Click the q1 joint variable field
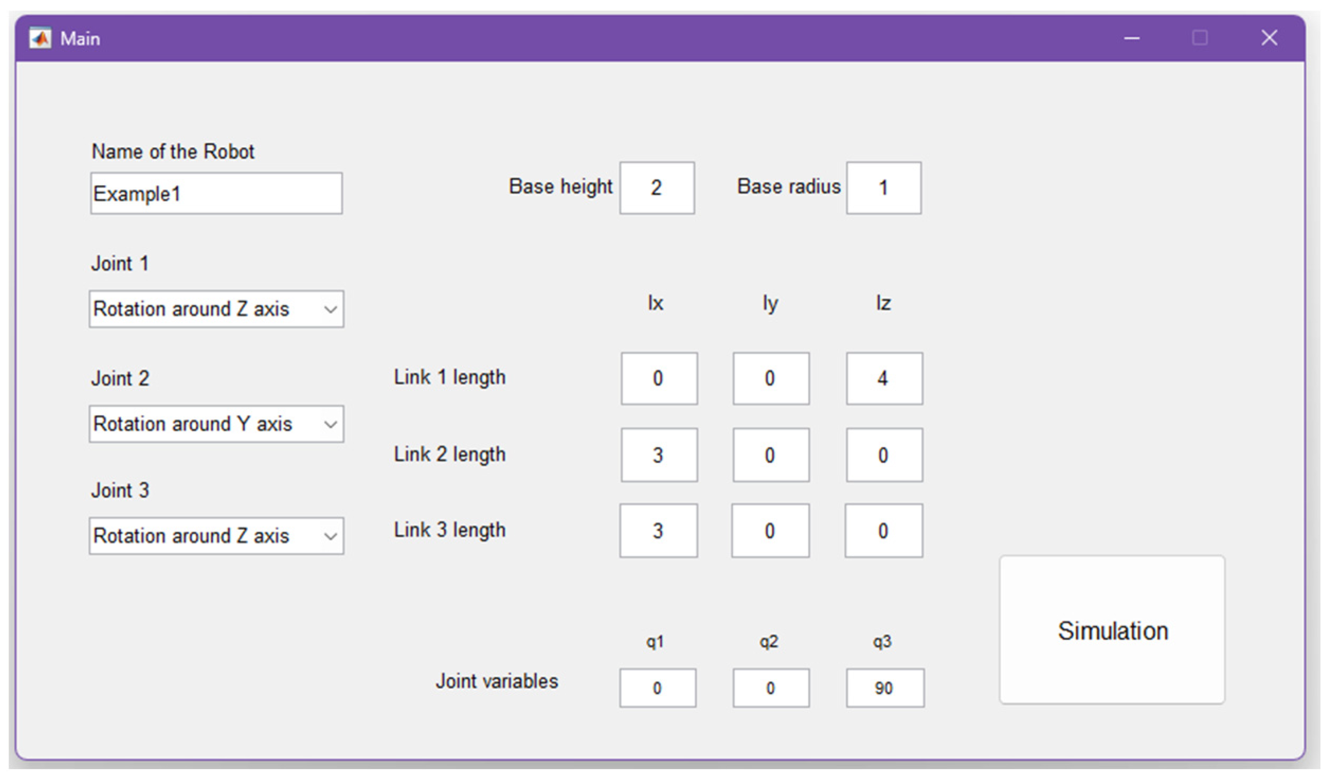Viewport: 1330px width, 784px height. [657, 688]
